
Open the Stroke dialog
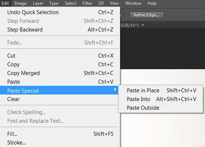16,143
